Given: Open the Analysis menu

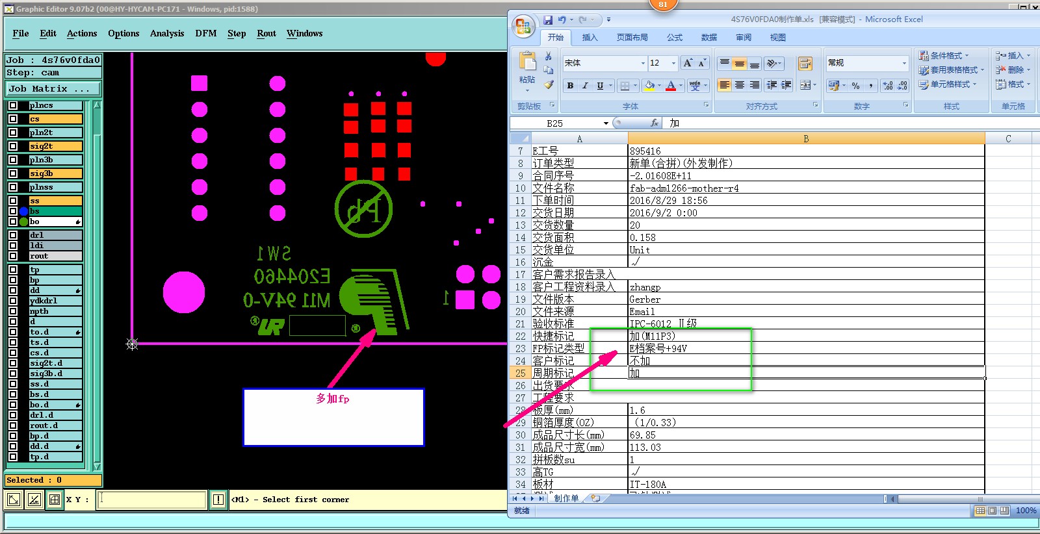Looking at the screenshot, I should point(167,33).
